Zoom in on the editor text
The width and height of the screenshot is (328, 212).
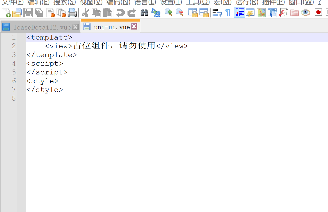pos(169,13)
